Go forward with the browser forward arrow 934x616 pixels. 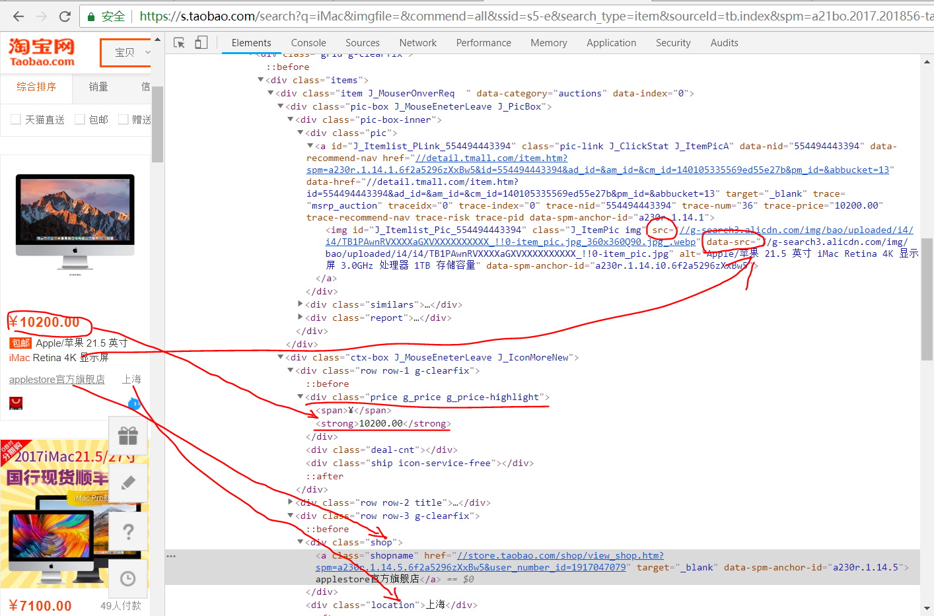pos(42,16)
